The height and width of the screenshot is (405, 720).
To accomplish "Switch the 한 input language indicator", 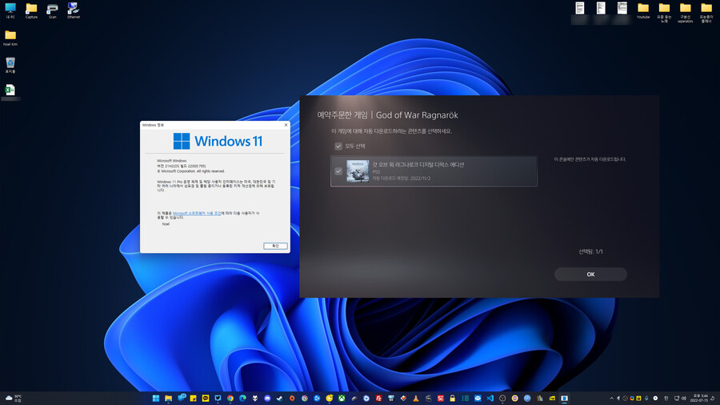I will 666,398.
